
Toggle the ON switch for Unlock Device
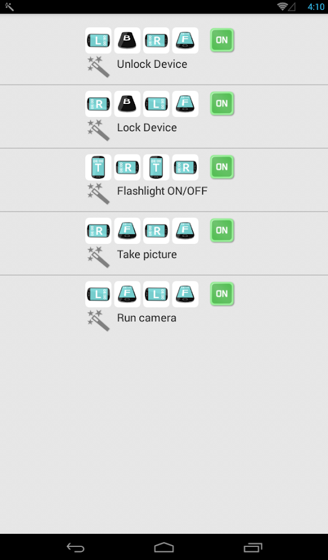point(222,40)
